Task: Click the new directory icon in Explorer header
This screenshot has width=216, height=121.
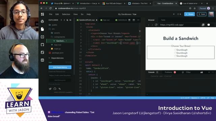Action: coord(71,20)
